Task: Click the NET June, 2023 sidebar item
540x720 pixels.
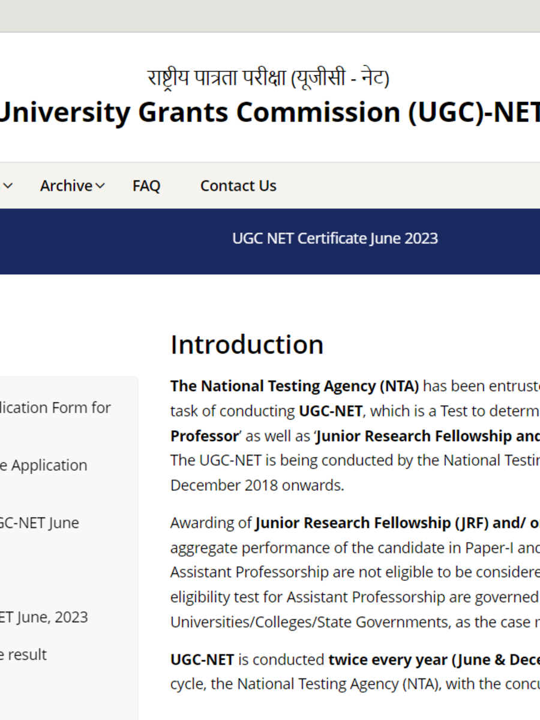Action: (44, 617)
